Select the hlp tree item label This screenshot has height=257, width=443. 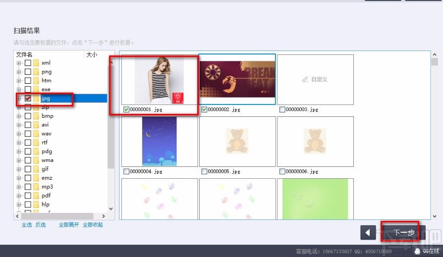point(45,205)
